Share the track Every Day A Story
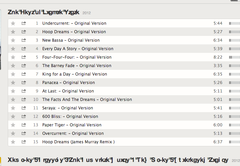 (x=24, y=49)
